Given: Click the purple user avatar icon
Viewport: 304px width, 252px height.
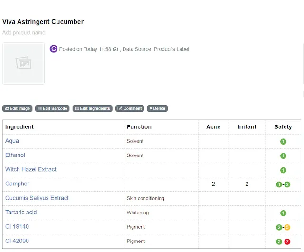Looking at the screenshot, I should [x=54, y=49].
